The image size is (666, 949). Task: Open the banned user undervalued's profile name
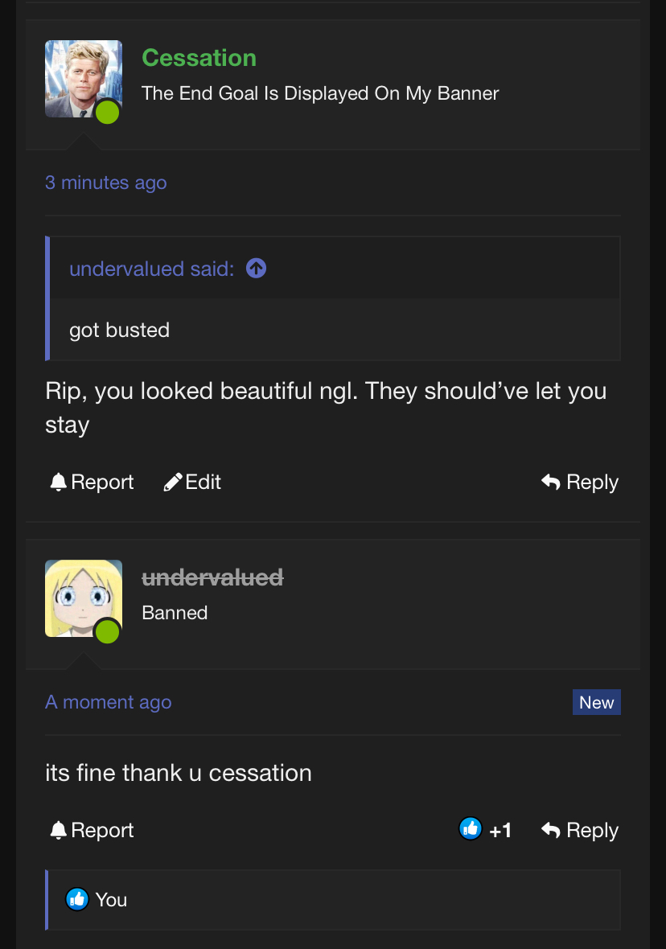[x=212, y=577]
